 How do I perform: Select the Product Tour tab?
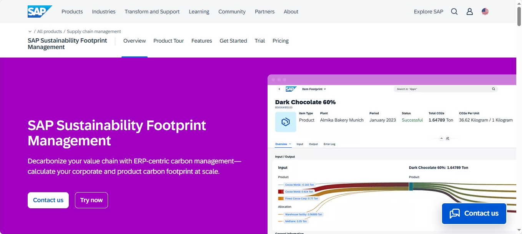(169, 41)
